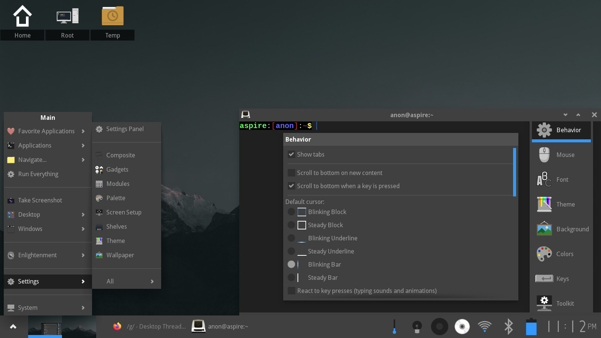Click the Mouse icon in terminal settings
This screenshot has height=338, width=601.
click(x=544, y=155)
